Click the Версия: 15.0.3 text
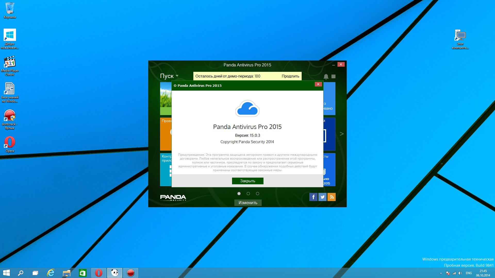This screenshot has width=495, height=278. 247,135
